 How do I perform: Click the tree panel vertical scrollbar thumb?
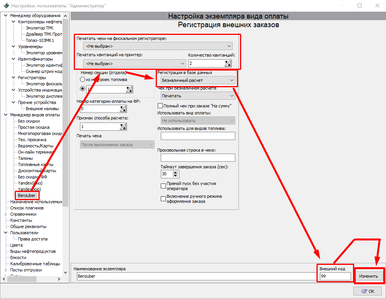(x=66, y=113)
